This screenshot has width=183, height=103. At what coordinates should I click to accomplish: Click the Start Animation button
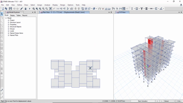[143, 101]
